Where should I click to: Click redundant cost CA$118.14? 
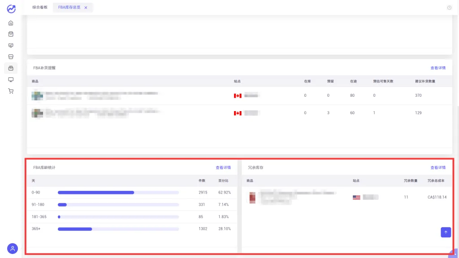(x=437, y=197)
